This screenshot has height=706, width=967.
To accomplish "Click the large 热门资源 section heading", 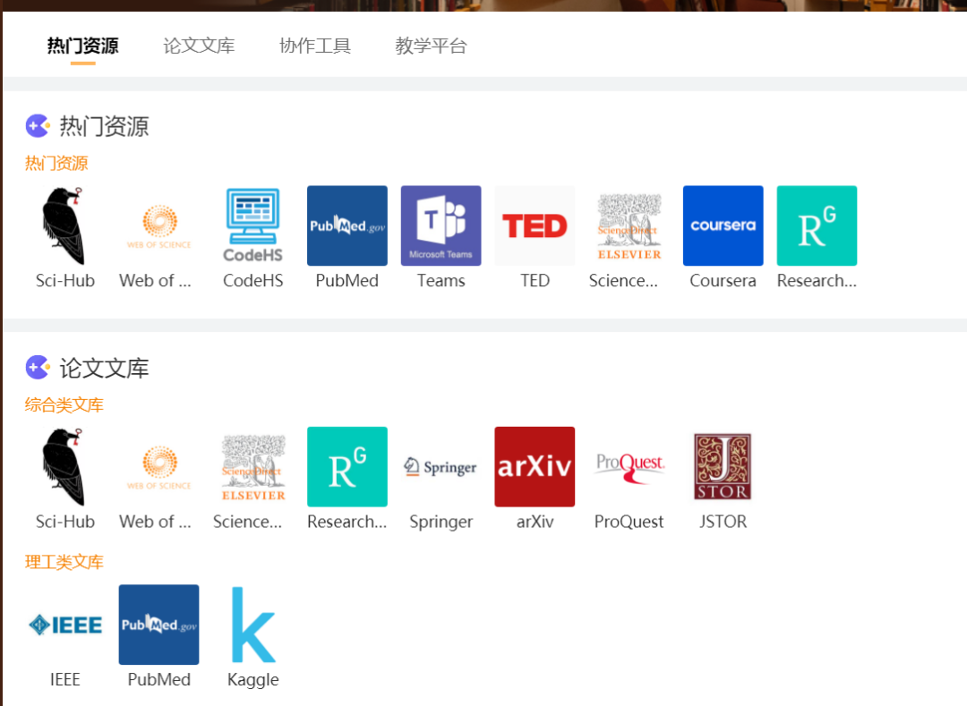I will (x=104, y=126).
